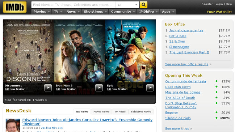Expand the Showtimes menu
Viewport: 235px width, 132px height.
click(x=95, y=12)
